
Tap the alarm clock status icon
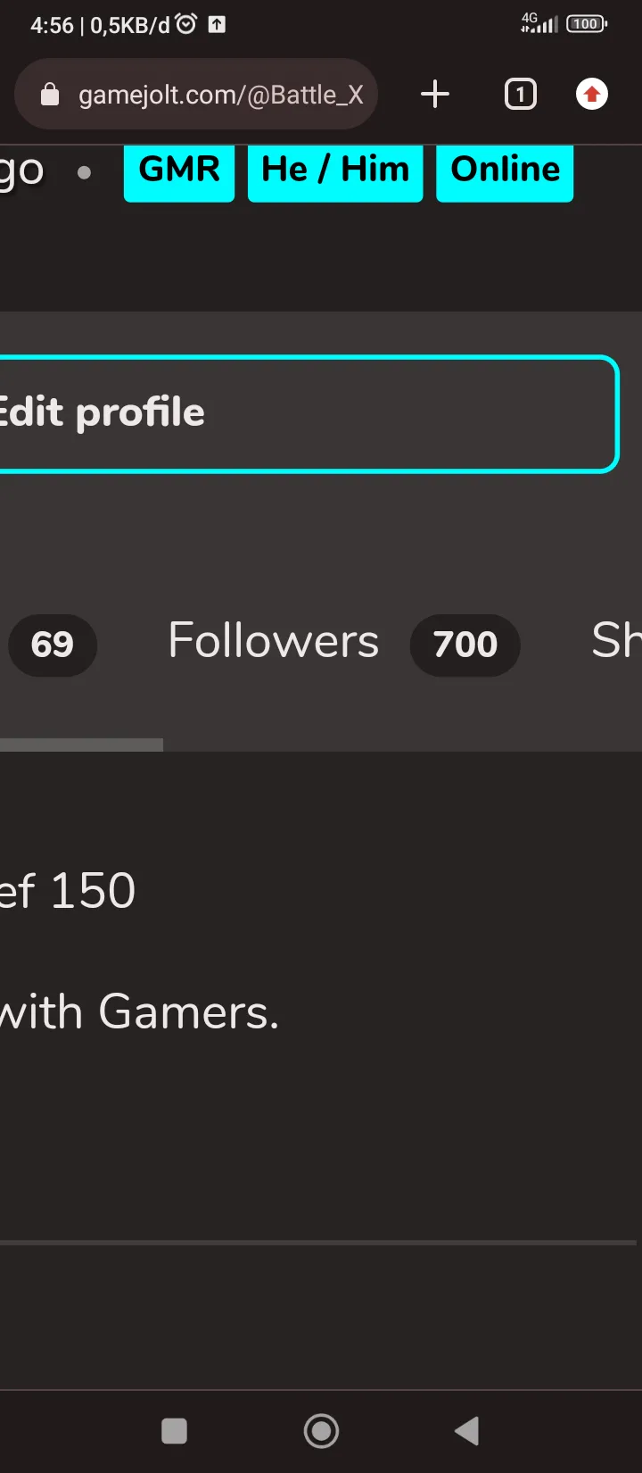[x=185, y=24]
